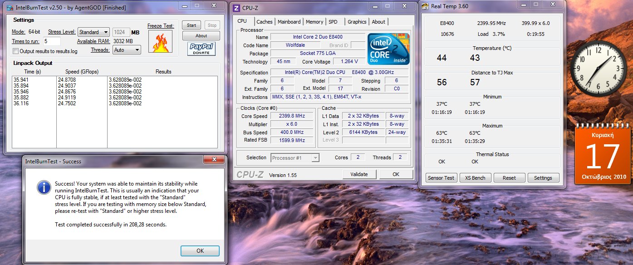633x265 pixels.
Task: Open the Threads dropdown set to Auto
Action: [x=126, y=50]
